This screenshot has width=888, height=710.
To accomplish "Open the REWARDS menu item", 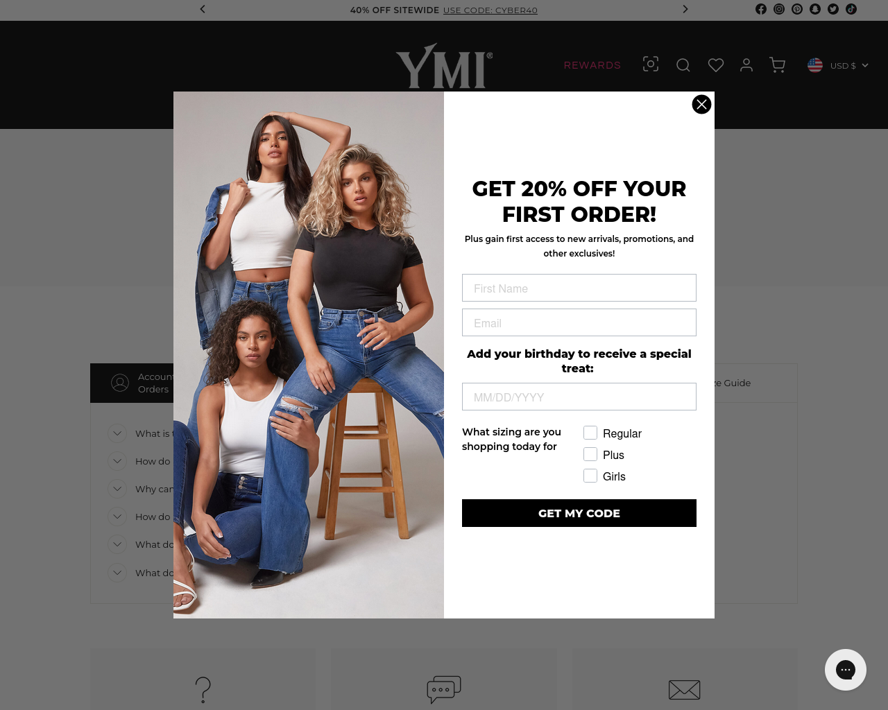I will coord(592,65).
